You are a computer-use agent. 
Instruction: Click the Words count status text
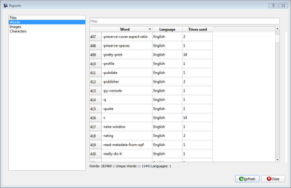(x=130, y=166)
